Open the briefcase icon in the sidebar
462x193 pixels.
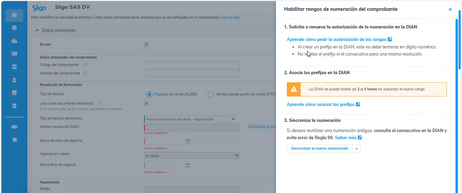[x=14, y=41]
